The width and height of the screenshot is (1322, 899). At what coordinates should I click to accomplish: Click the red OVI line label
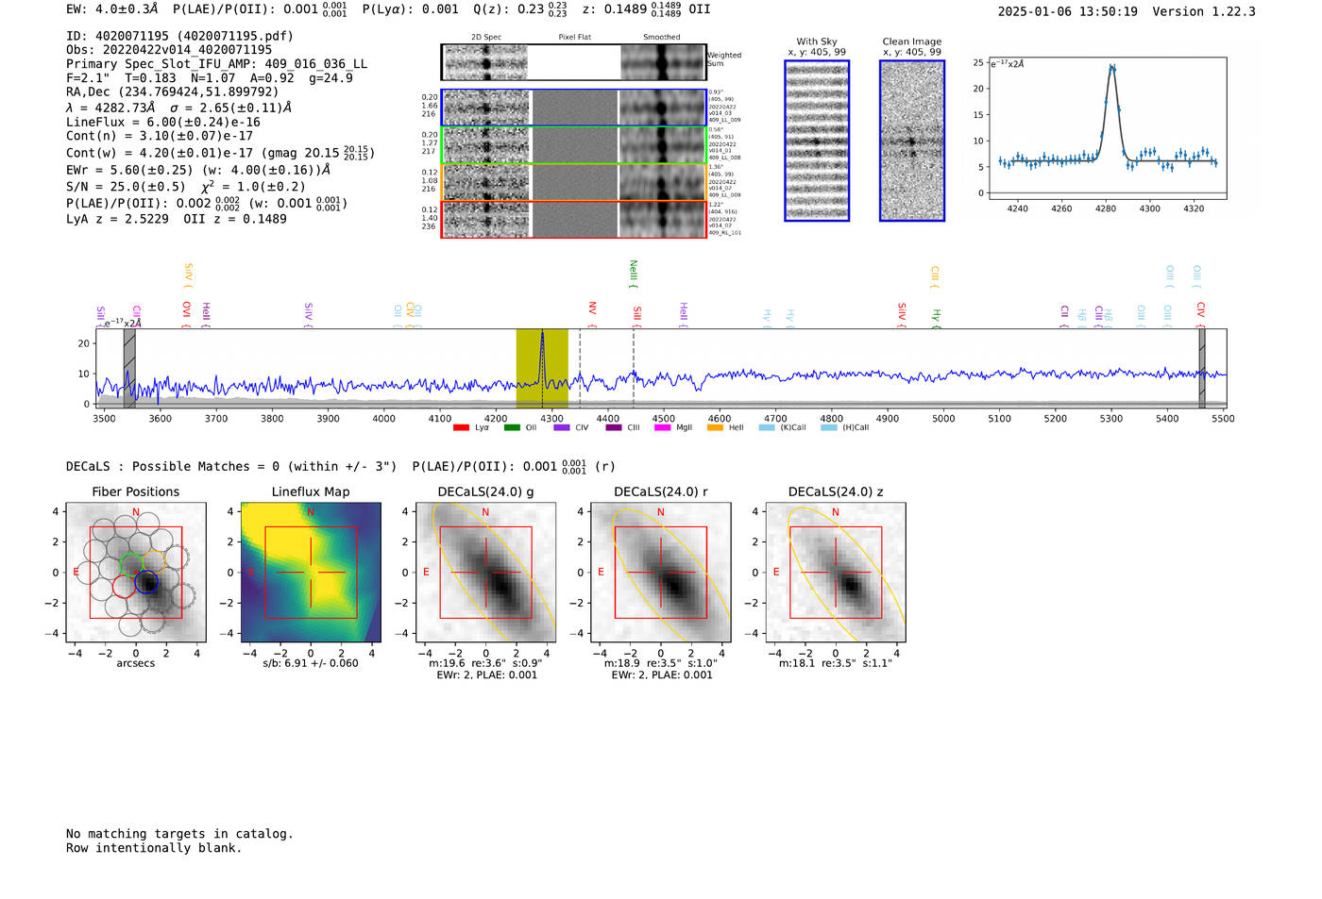pos(186,312)
